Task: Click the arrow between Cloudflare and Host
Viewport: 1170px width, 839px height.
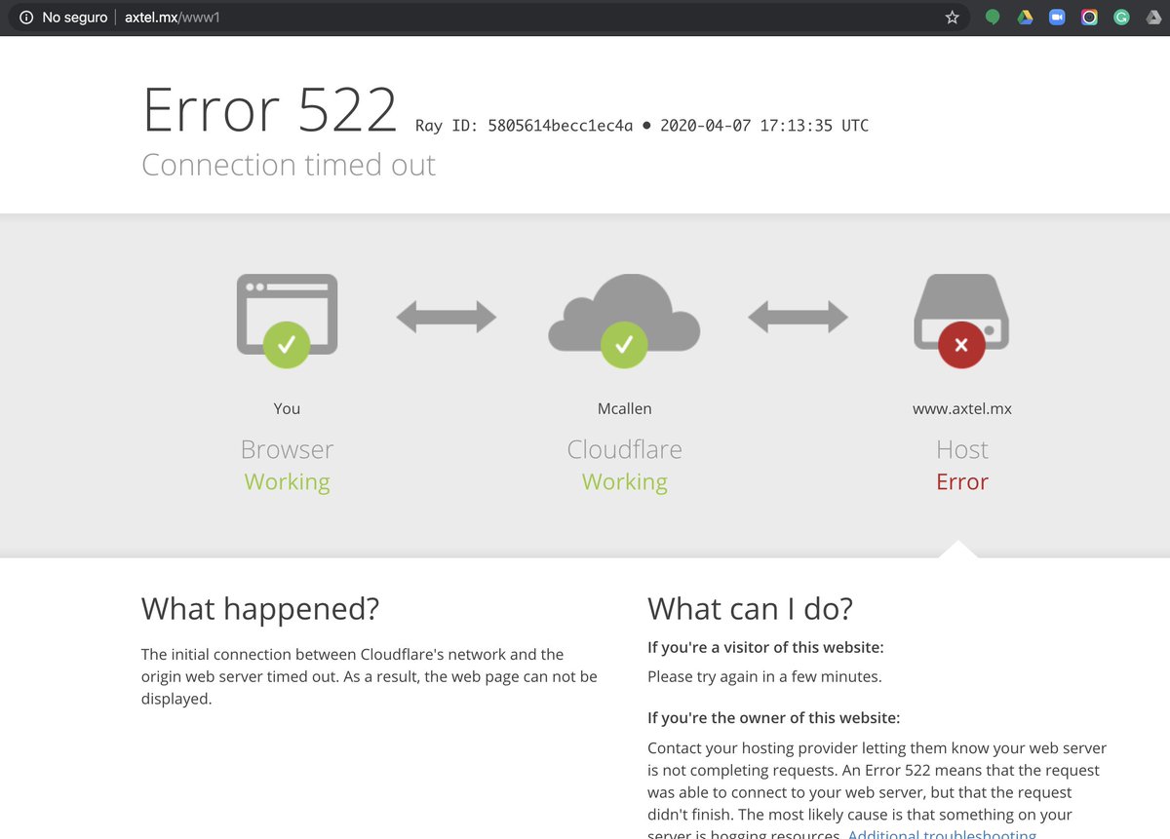Action: tap(798, 316)
